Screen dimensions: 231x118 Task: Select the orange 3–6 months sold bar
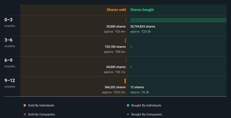pos(125,40)
